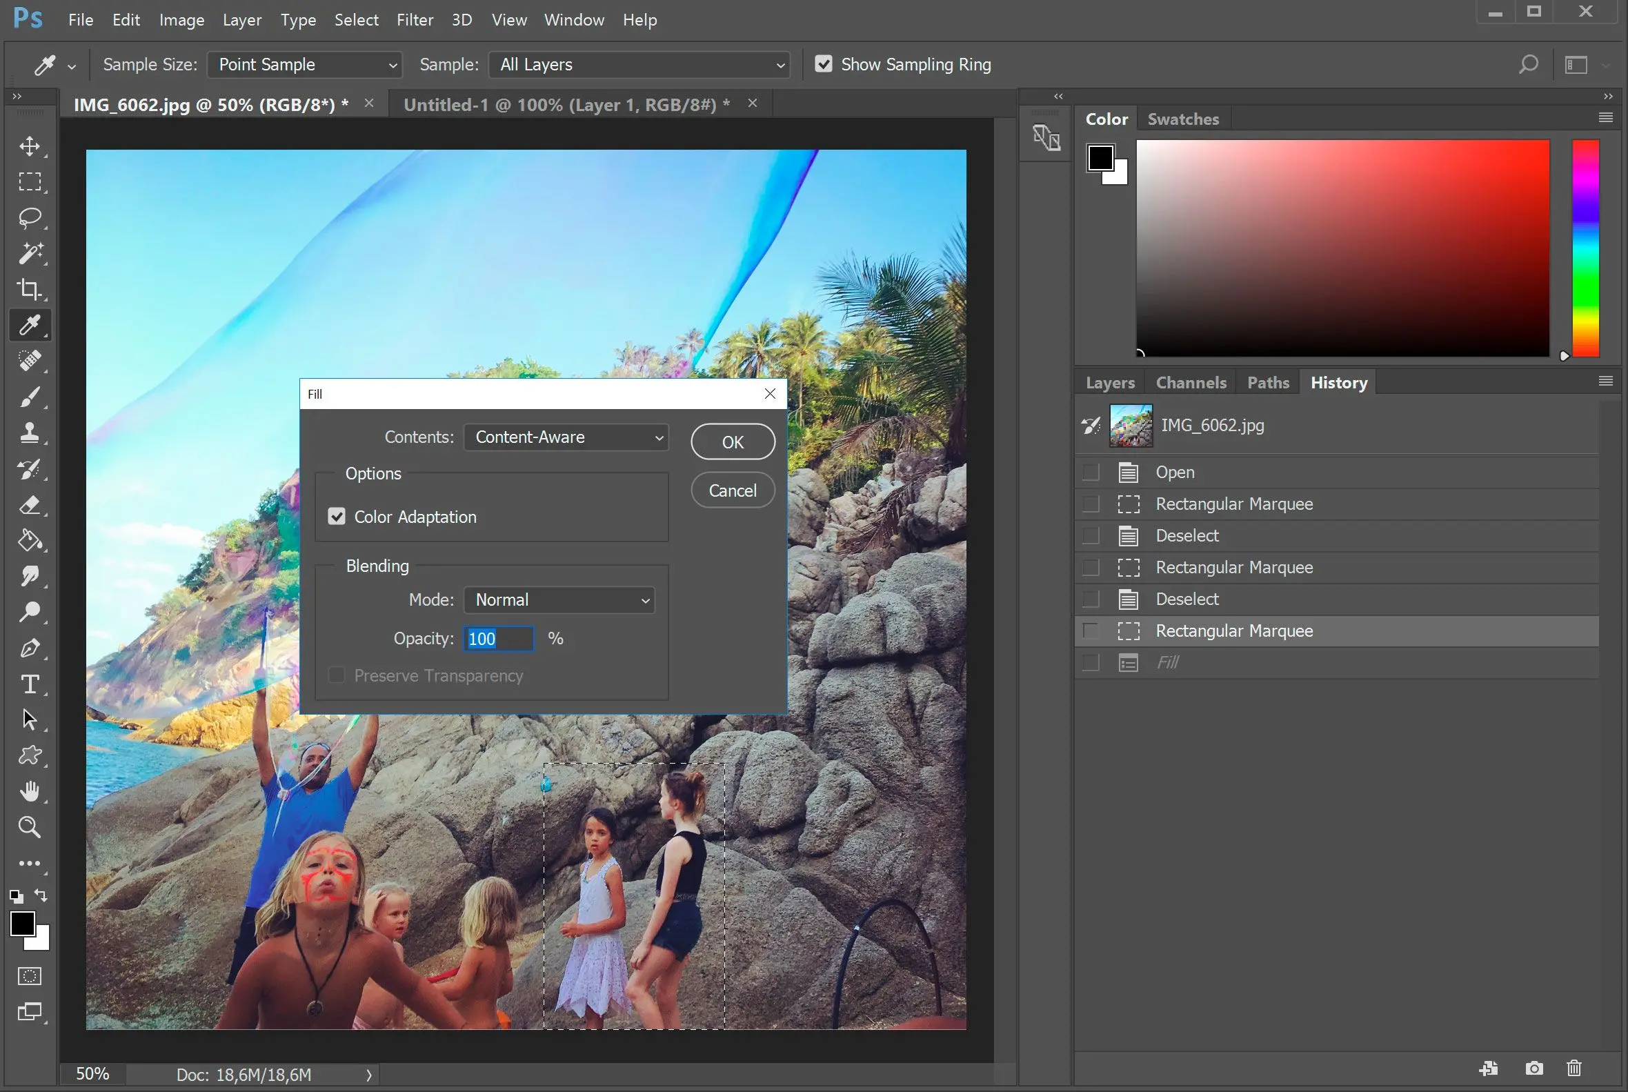The width and height of the screenshot is (1628, 1092).
Task: Click Cancel to dismiss Fill dialog
Action: [733, 488]
